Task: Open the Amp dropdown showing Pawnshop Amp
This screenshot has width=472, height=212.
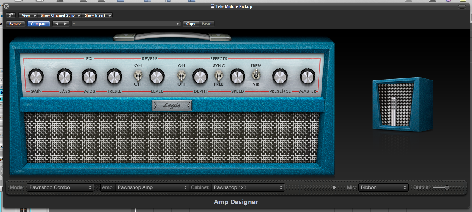Action: click(152, 187)
